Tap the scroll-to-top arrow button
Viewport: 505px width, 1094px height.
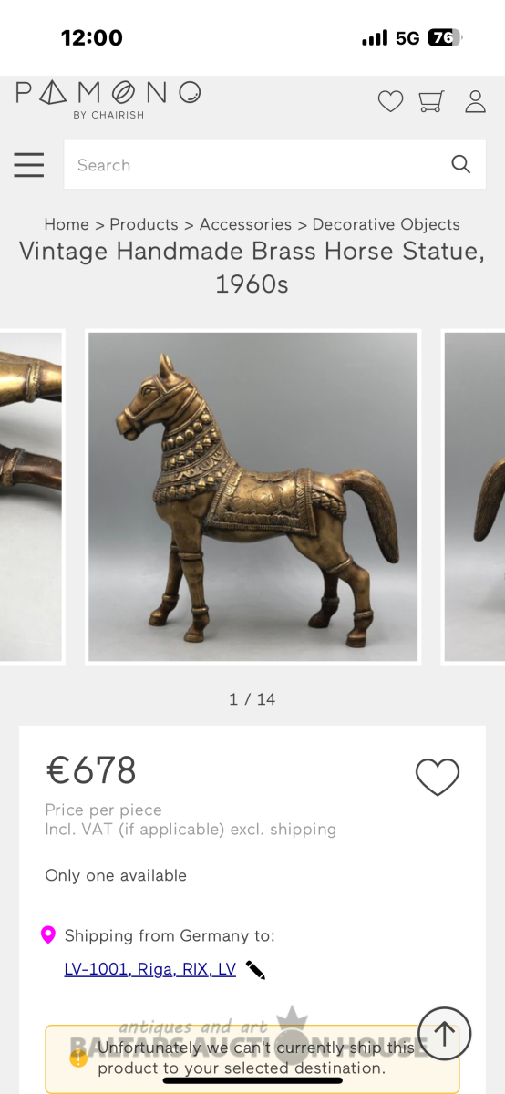[x=445, y=1034]
